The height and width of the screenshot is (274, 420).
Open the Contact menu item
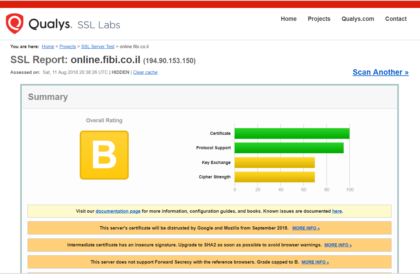(x=396, y=19)
